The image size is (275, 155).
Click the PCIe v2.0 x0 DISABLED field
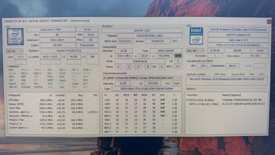pyautogui.click(x=238, y=45)
